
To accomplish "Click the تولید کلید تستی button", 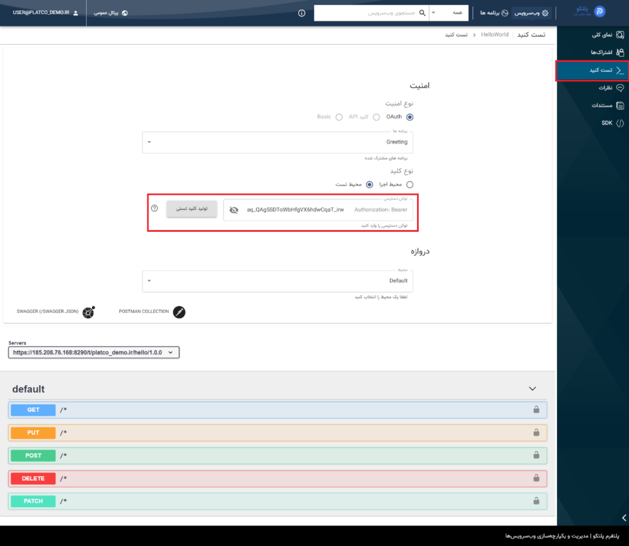I will tap(192, 209).
